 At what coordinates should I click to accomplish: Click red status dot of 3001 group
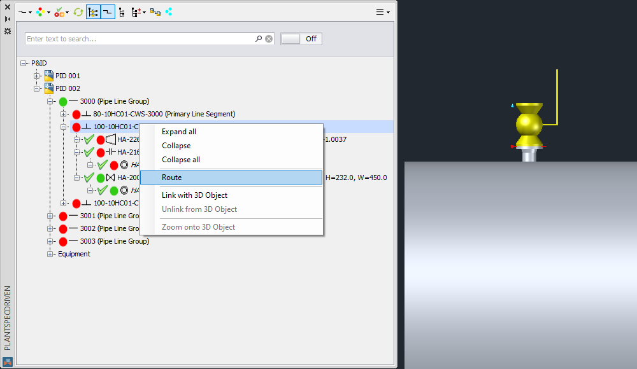click(63, 216)
